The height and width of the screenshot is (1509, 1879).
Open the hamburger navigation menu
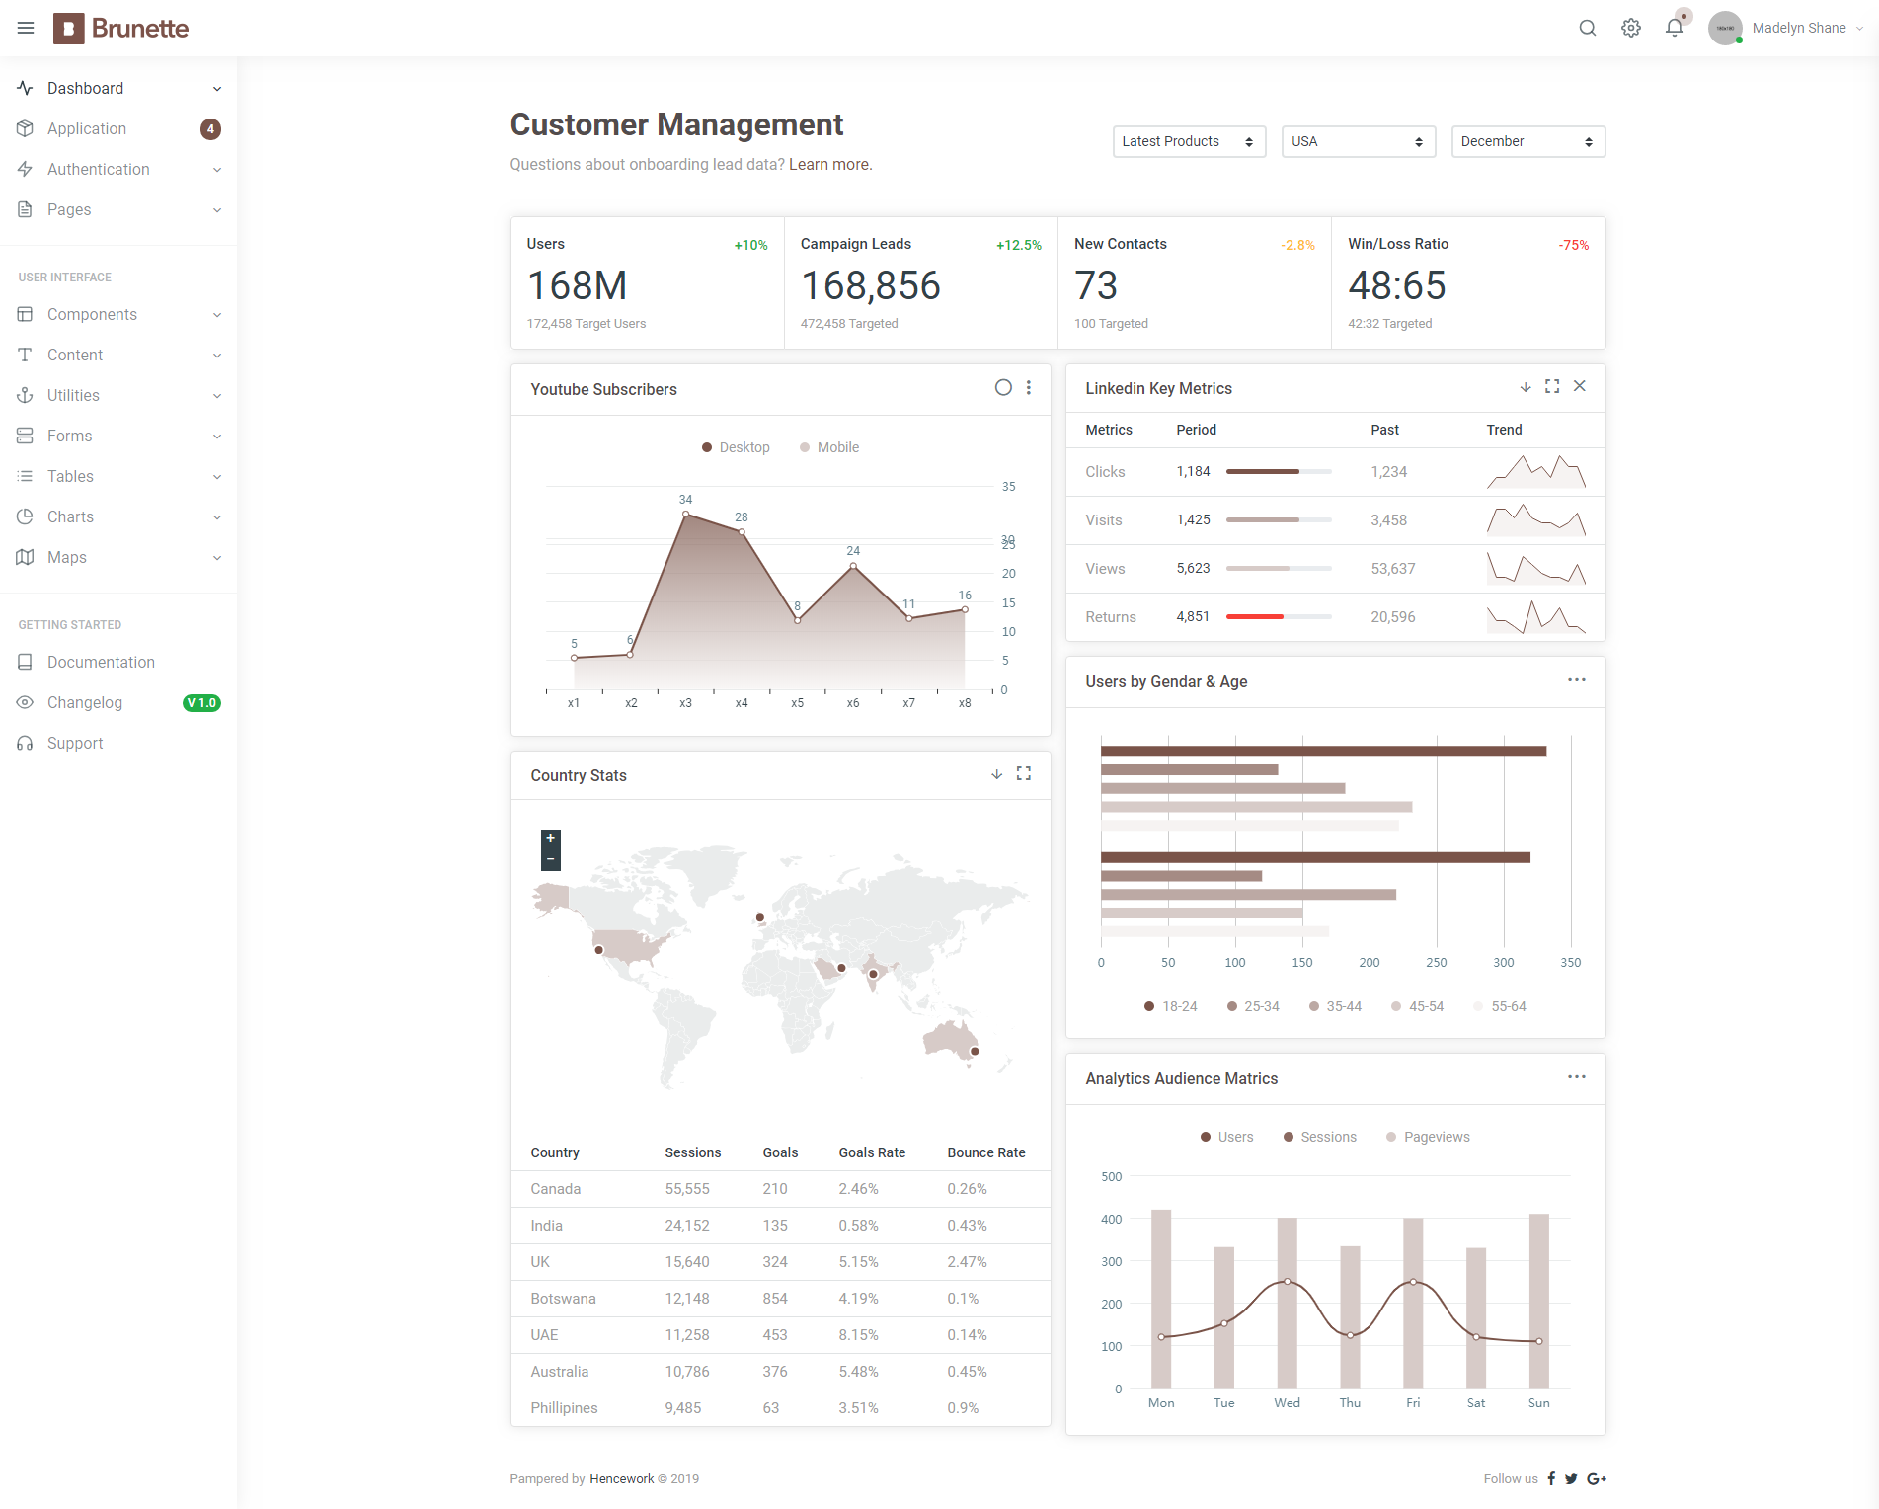26,28
